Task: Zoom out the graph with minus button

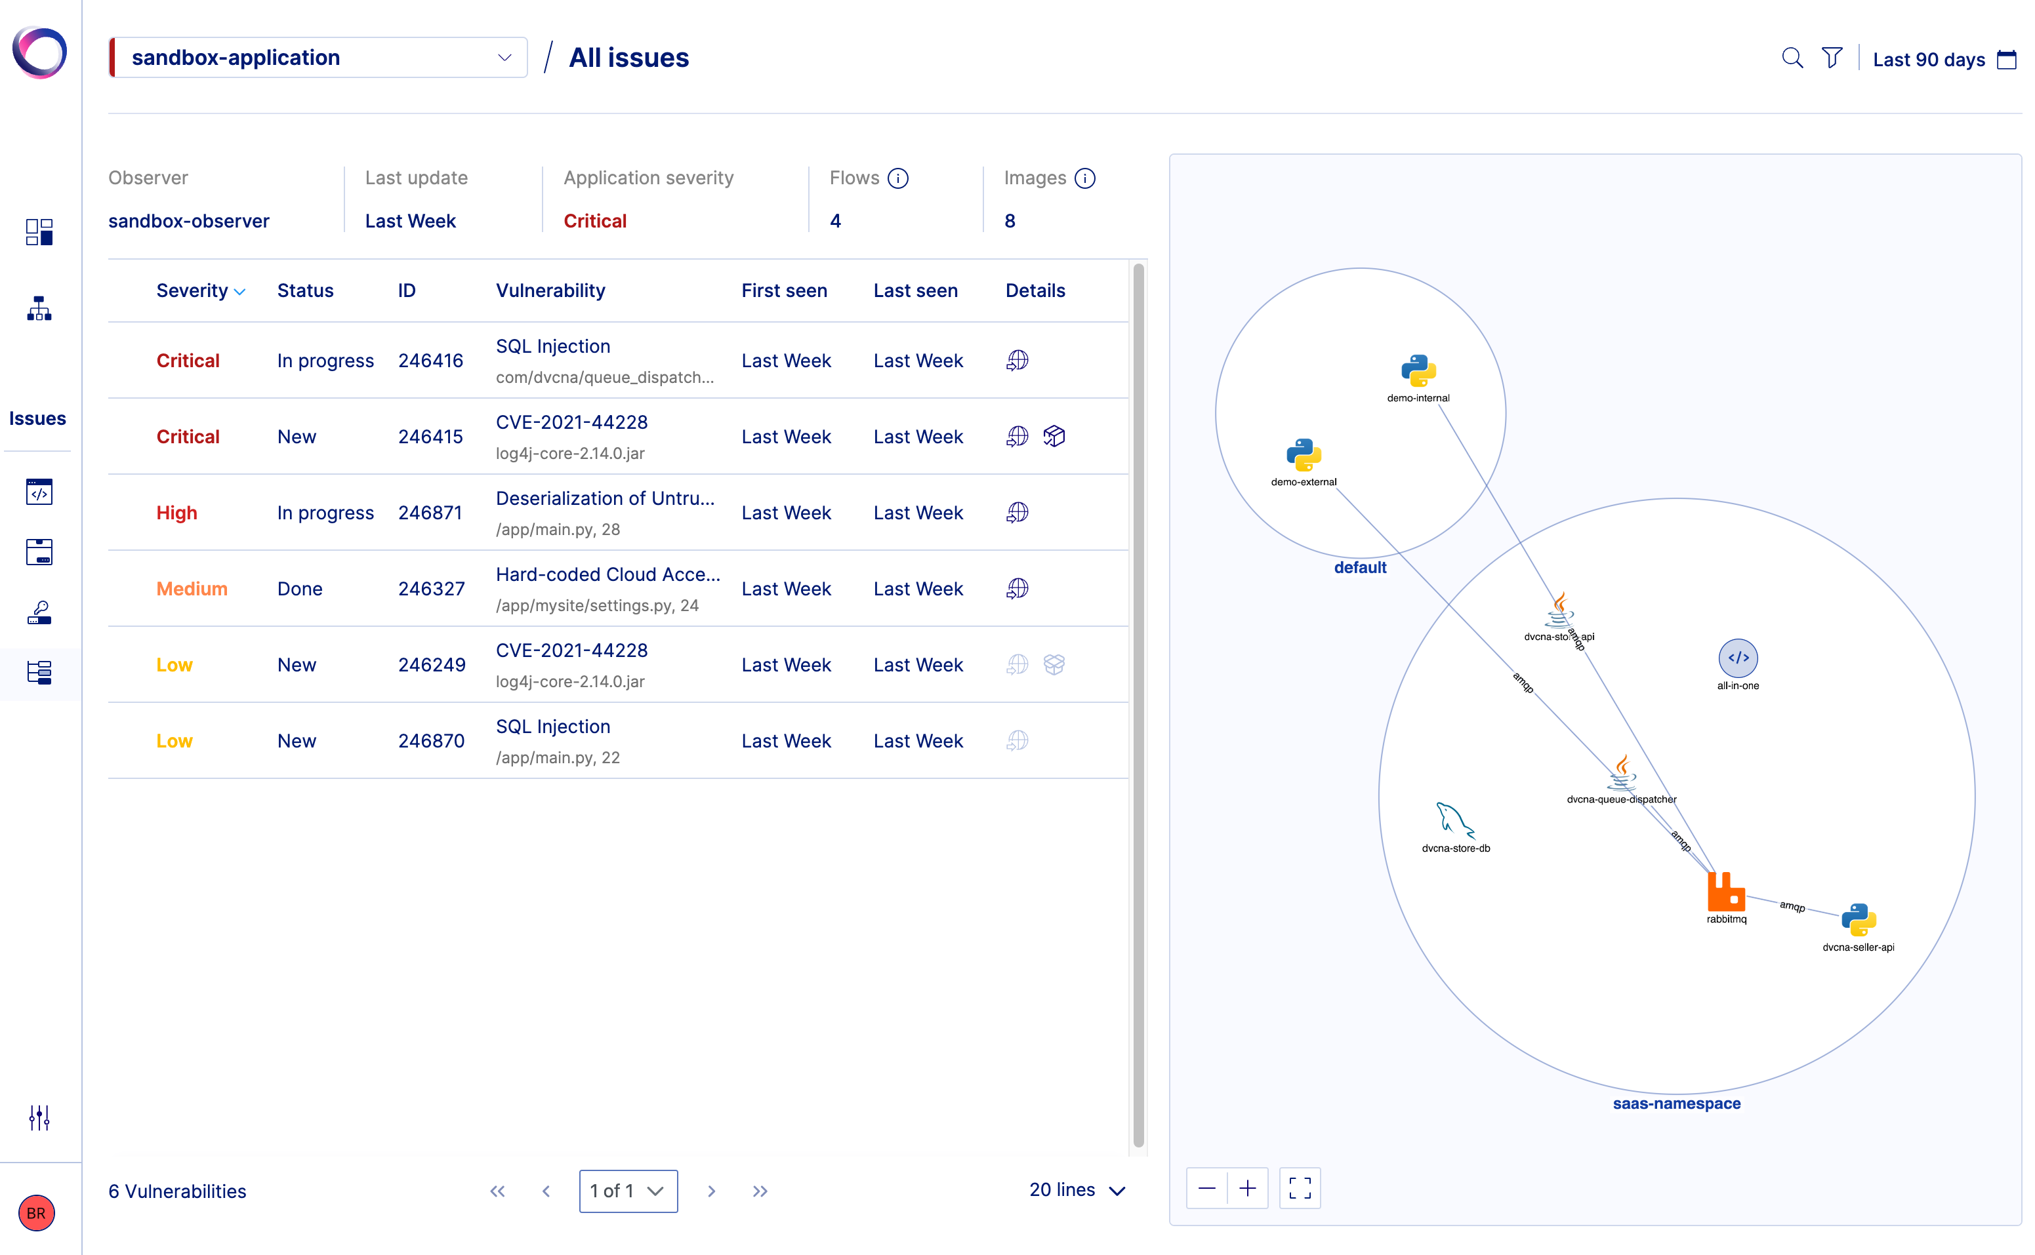Action: pos(1206,1189)
